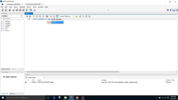Select the 'CREATE DATABASE college' output row

point(101,82)
